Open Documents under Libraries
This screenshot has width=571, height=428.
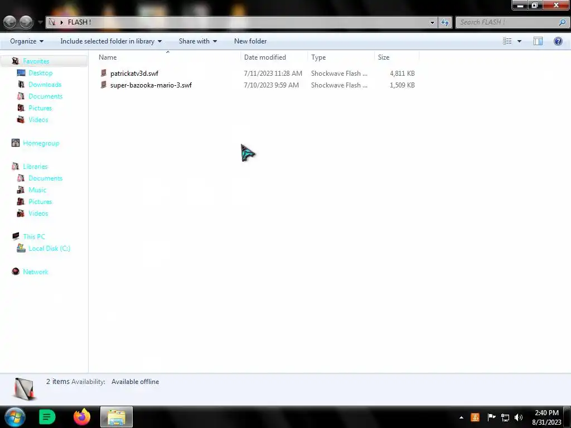[x=46, y=178]
